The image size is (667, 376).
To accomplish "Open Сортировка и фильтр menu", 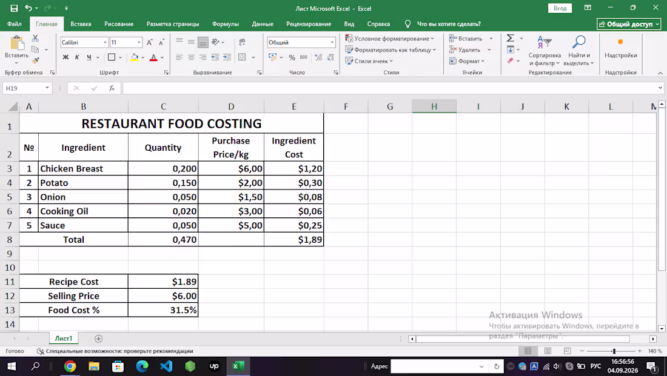I will 545,51.
